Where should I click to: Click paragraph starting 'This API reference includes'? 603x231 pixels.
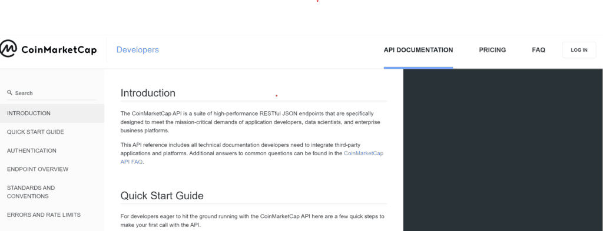click(252, 153)
